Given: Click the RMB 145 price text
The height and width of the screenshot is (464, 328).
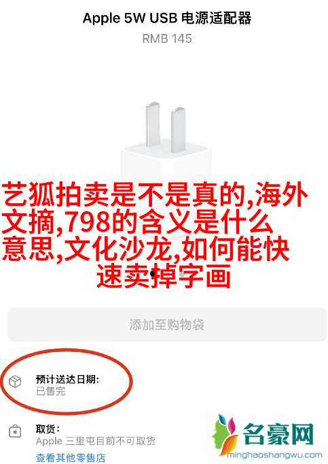Looking at the screenshot, I should pos(167,39).
